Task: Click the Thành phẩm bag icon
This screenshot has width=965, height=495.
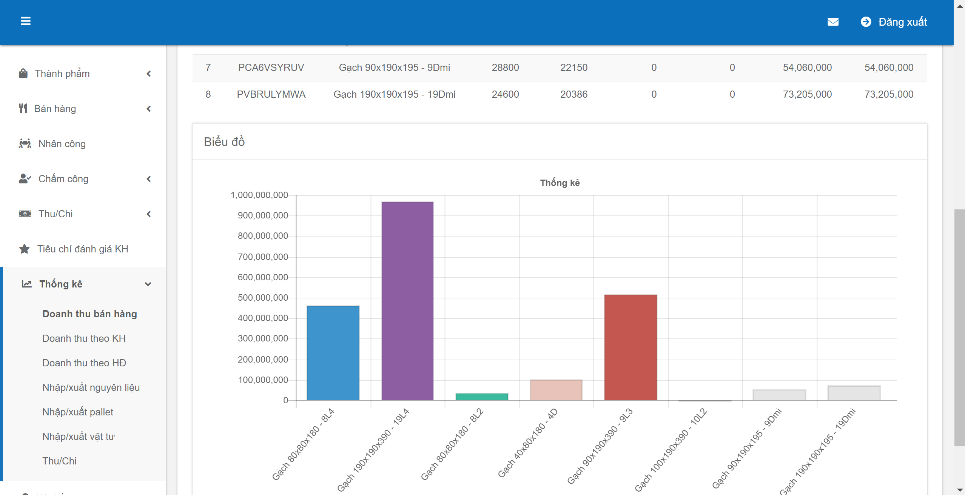Action: click(23, 73)
